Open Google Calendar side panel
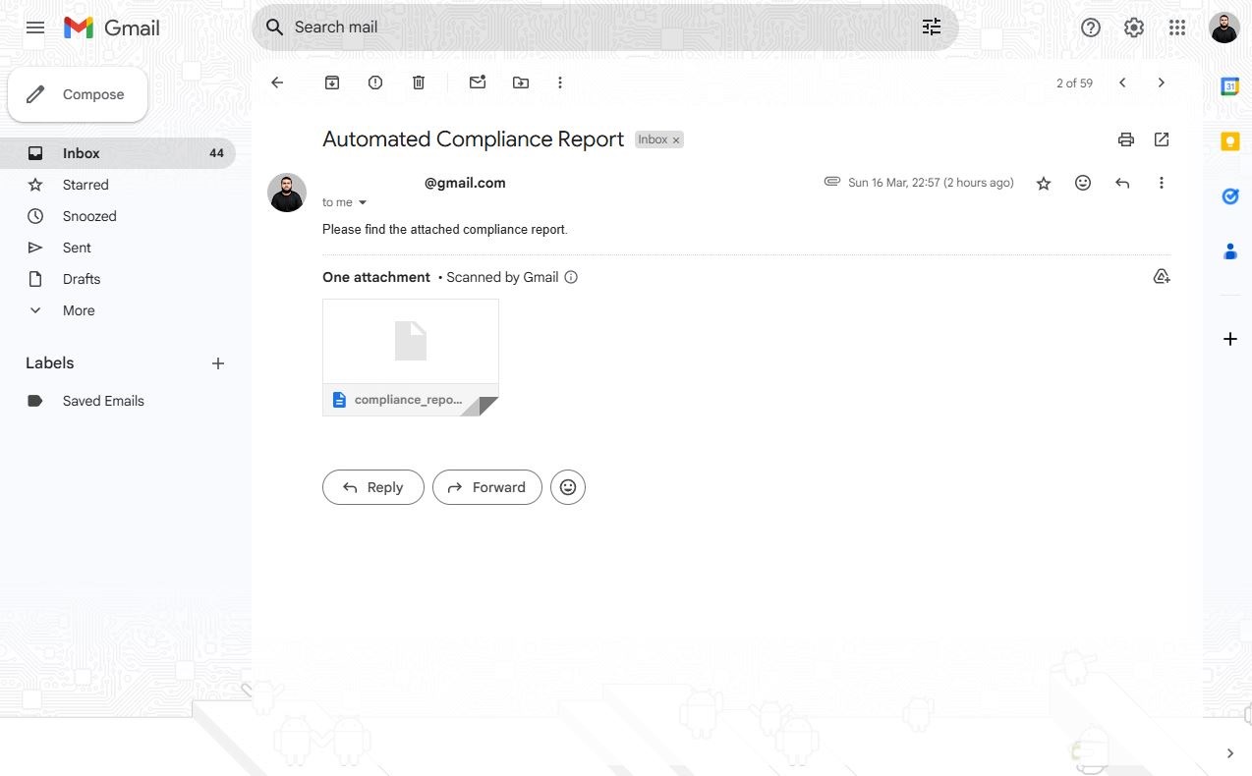Viewport: 1252px width, 776px height. tap(1229, 86)
